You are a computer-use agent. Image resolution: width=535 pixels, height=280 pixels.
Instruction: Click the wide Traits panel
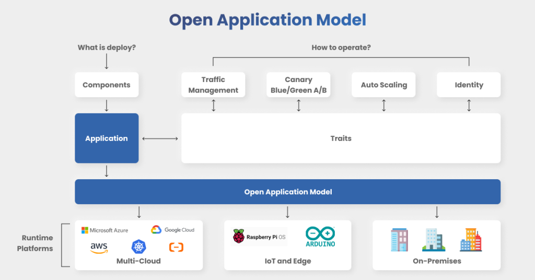coord(341,138)
